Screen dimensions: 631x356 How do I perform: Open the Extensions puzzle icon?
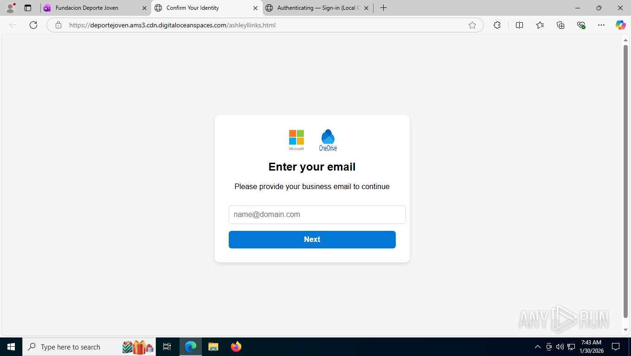[497, 25]
